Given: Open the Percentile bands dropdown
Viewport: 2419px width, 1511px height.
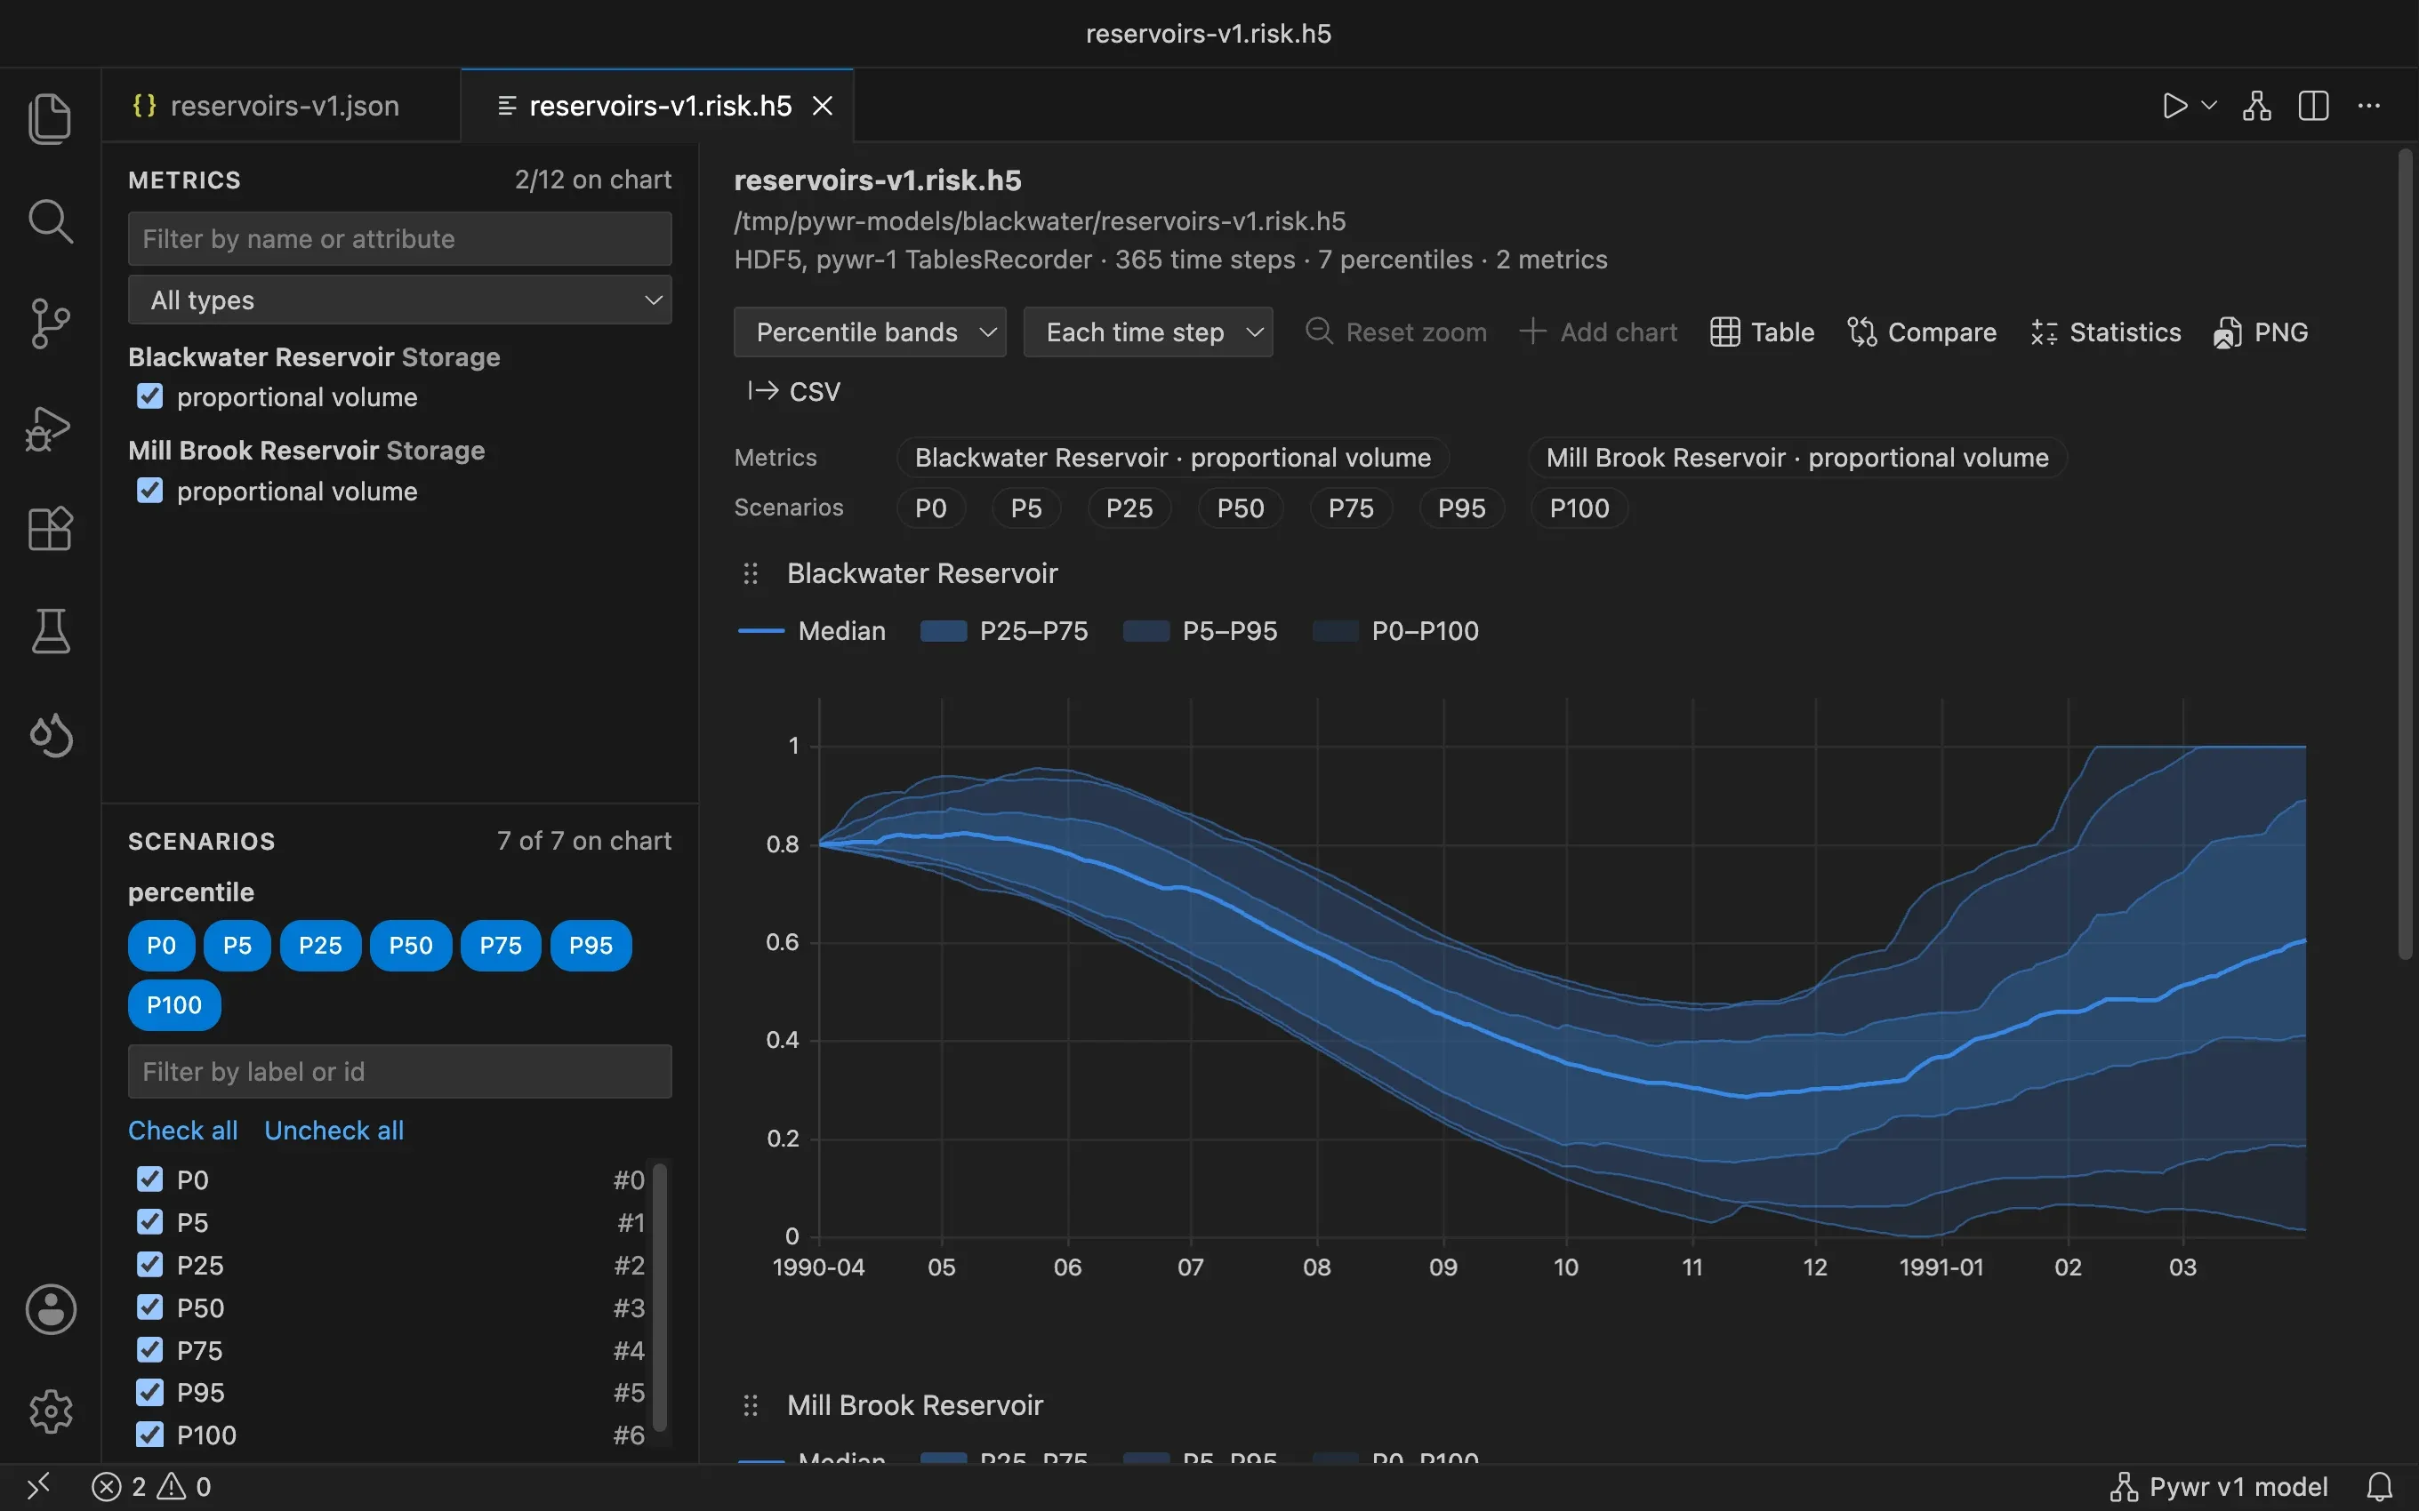Looking at the screenshot, I should click(870, 332).
